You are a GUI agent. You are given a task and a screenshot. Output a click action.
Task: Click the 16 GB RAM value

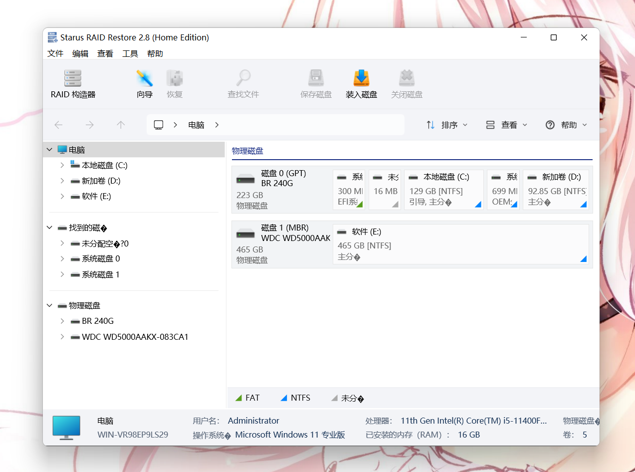point(469,435)
